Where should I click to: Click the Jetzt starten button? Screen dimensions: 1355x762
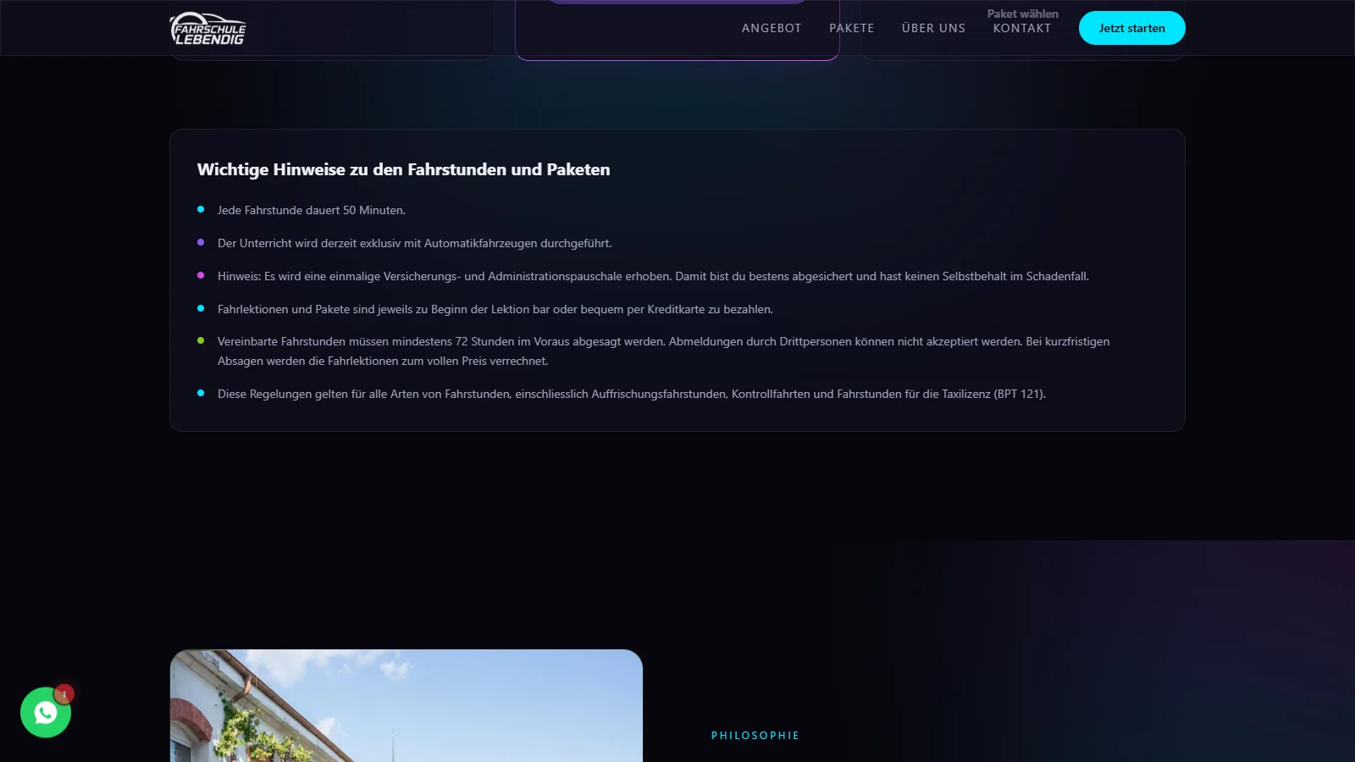(x=1131, y=28)
